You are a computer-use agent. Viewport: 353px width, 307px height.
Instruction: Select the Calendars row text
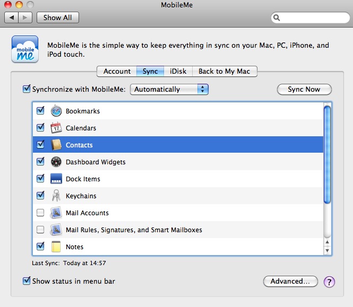tap(81, 128)
